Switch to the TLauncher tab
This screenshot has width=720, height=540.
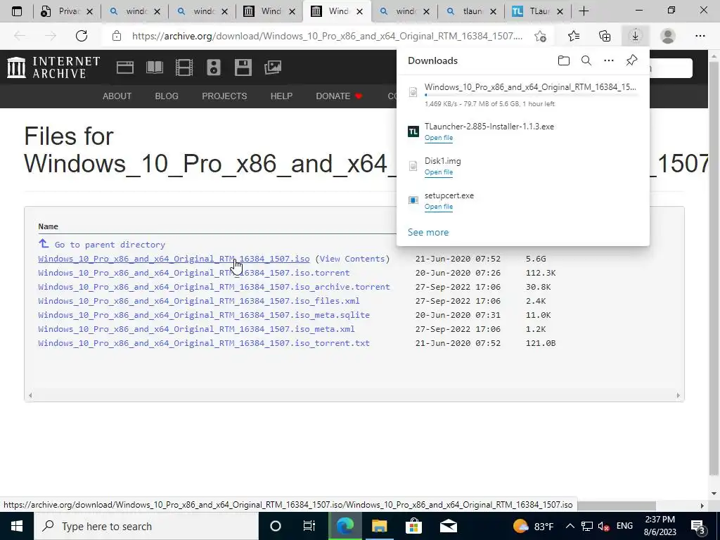537,11
